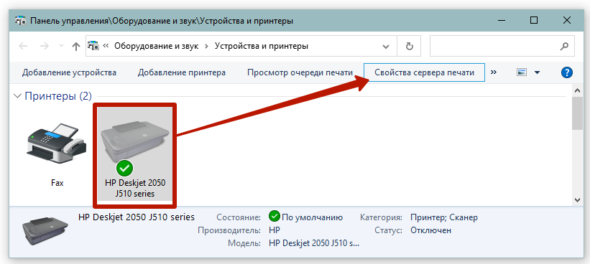This screenshot has height=264, width=590.
Task: Click the green default checkmark badge on printer
Action: pyautogui.click(x=124, y=168)
